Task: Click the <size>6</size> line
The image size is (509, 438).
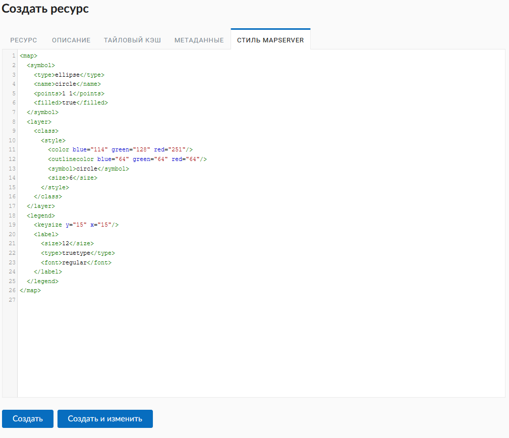Action: click(73, 178)
